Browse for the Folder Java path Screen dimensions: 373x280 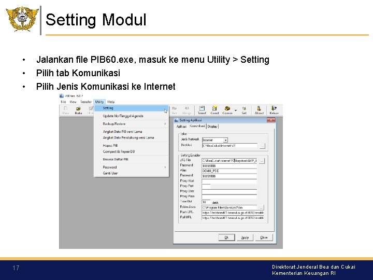[x=261, y=207]
